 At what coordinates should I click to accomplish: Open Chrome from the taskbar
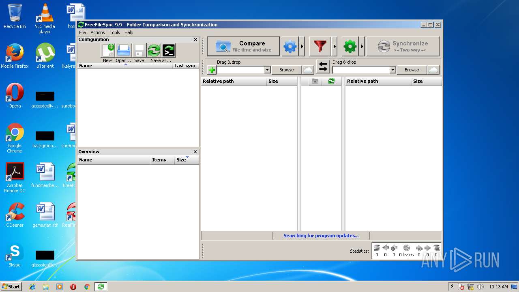coord(87,287)
